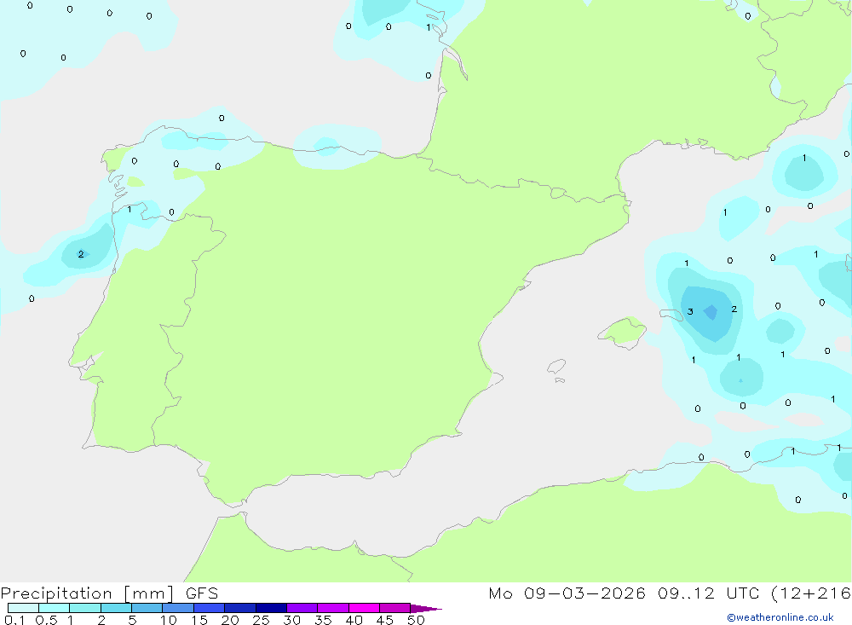Click the '15' legend scale label

(199, 620)
